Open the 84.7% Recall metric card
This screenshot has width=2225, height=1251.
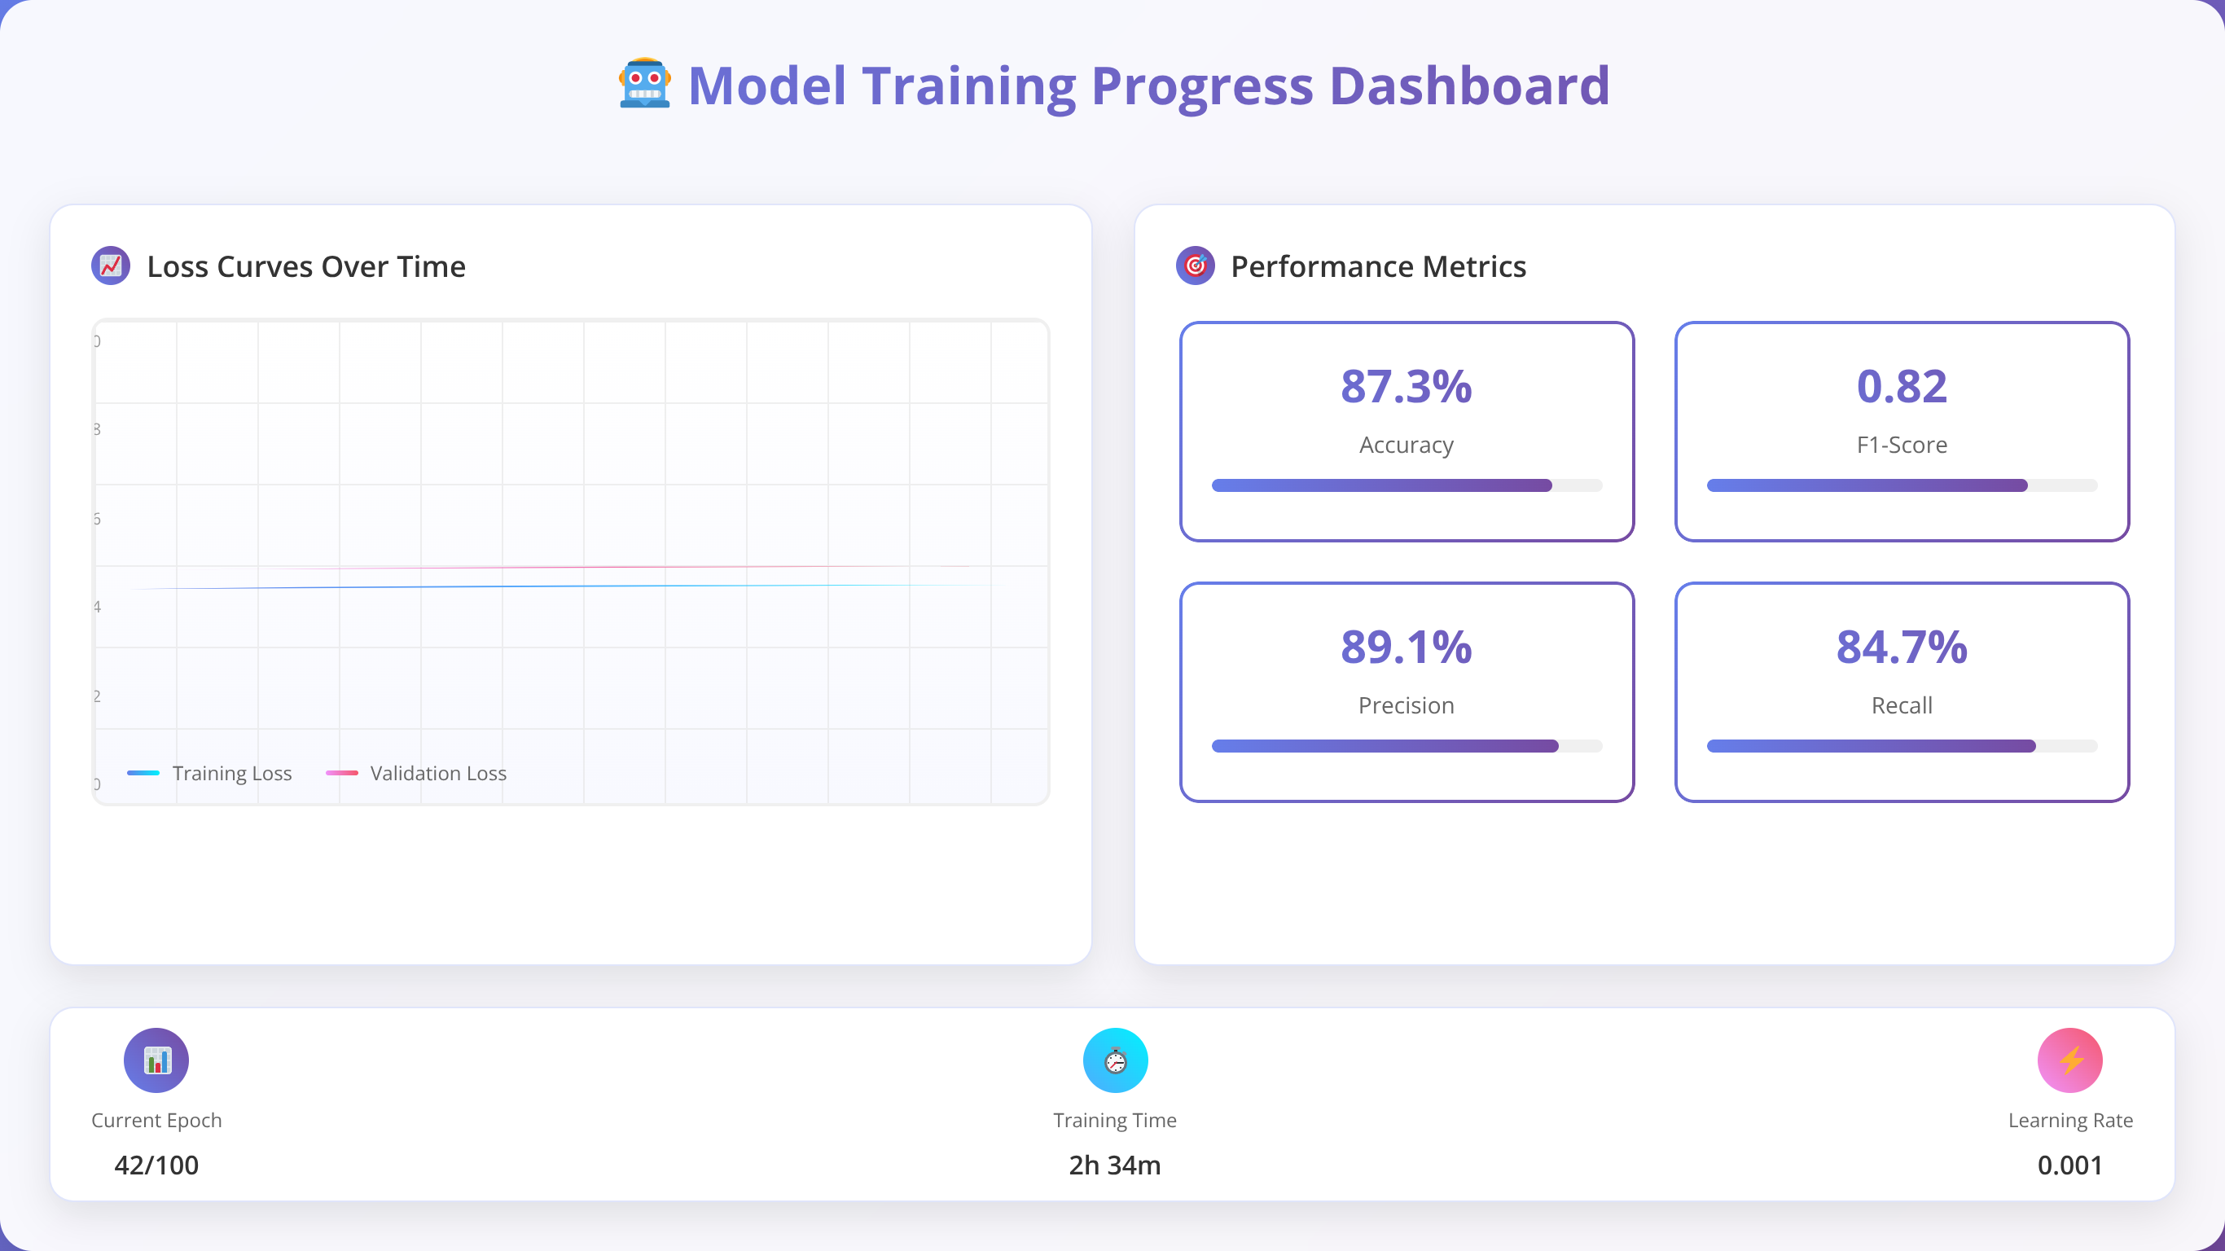click(x=1902, y=692)
